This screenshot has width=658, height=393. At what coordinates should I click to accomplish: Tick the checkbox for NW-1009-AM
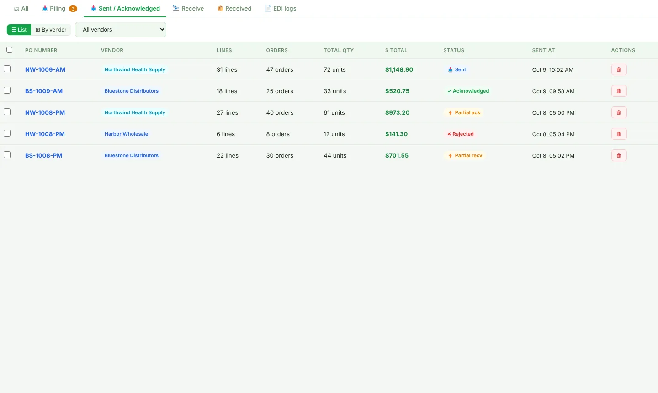7,69
